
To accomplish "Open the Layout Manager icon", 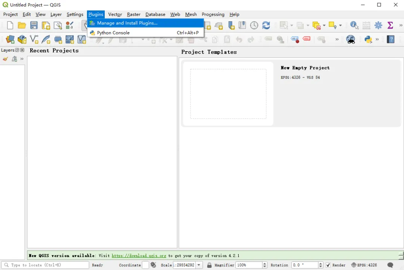I will click(58, 25).
